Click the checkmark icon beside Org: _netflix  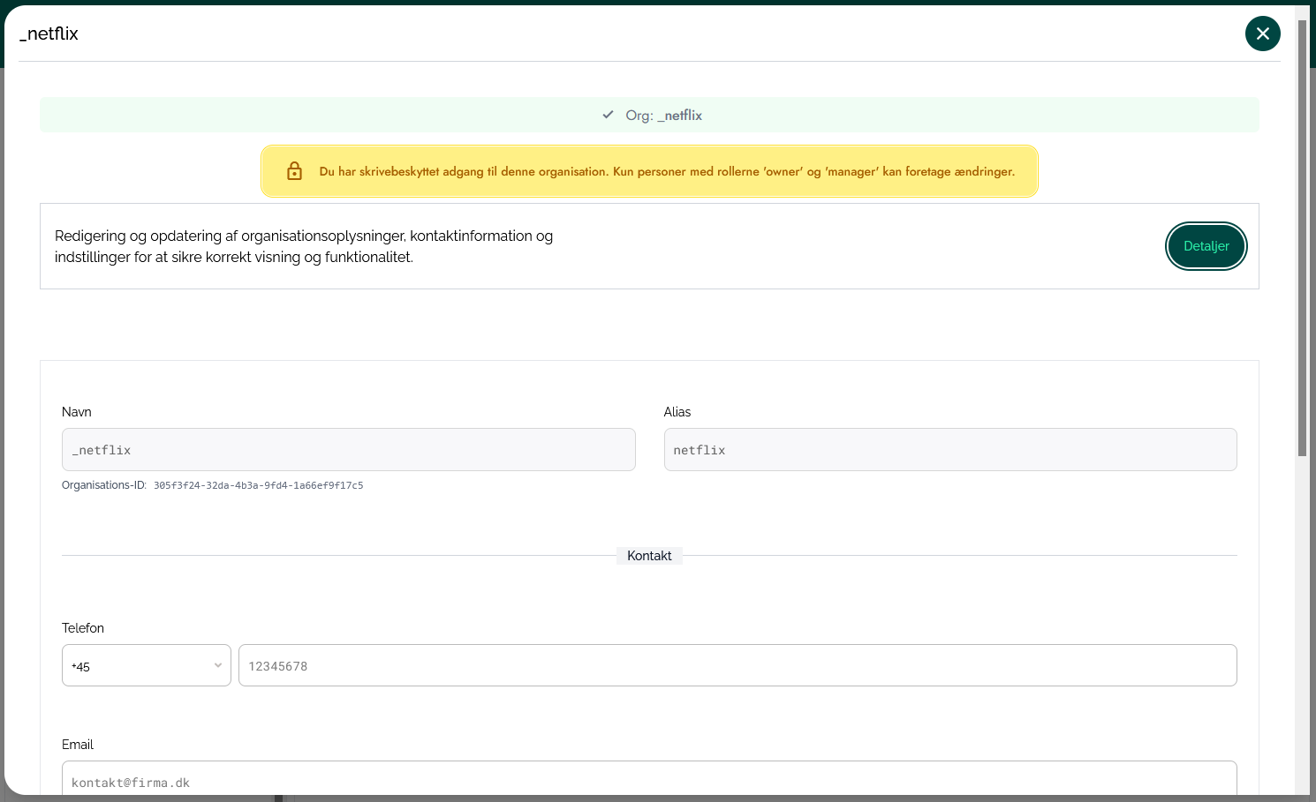tap(608, 115)
